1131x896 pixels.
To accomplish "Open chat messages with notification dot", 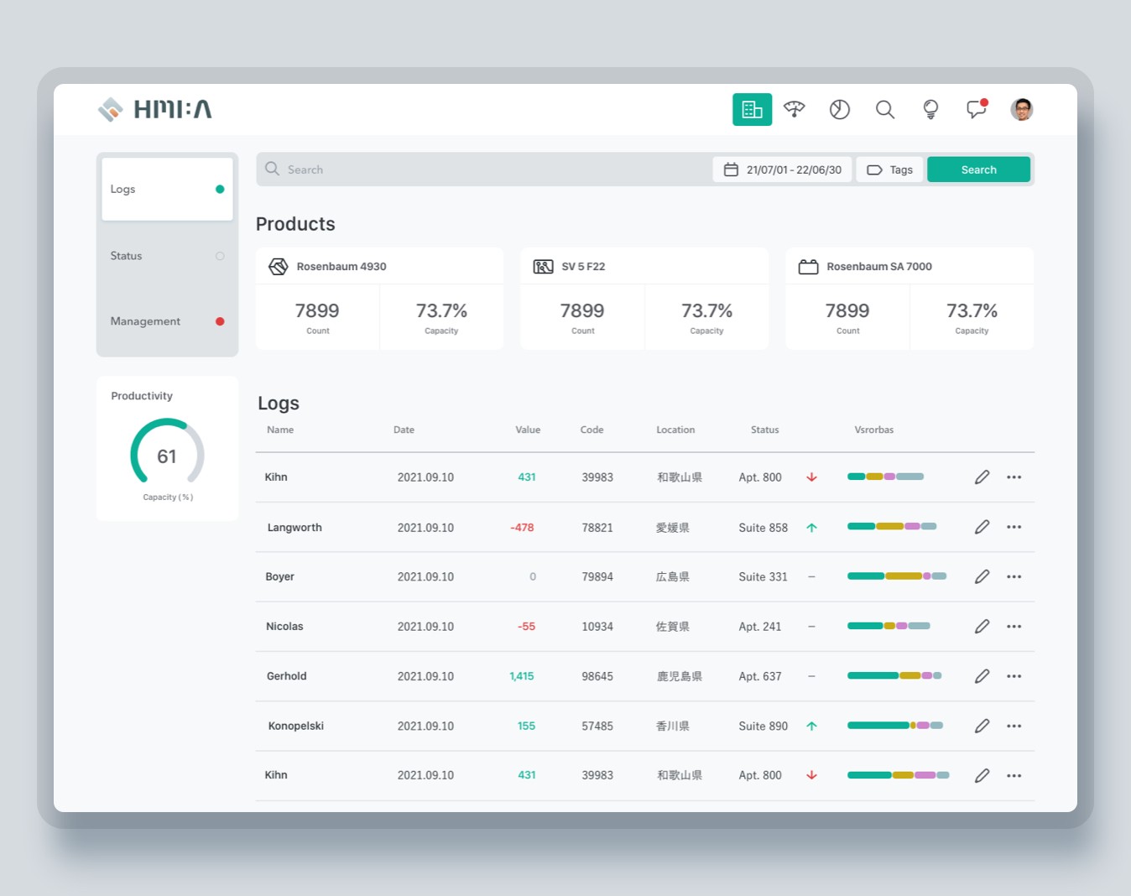I will (x=977, y=109).
